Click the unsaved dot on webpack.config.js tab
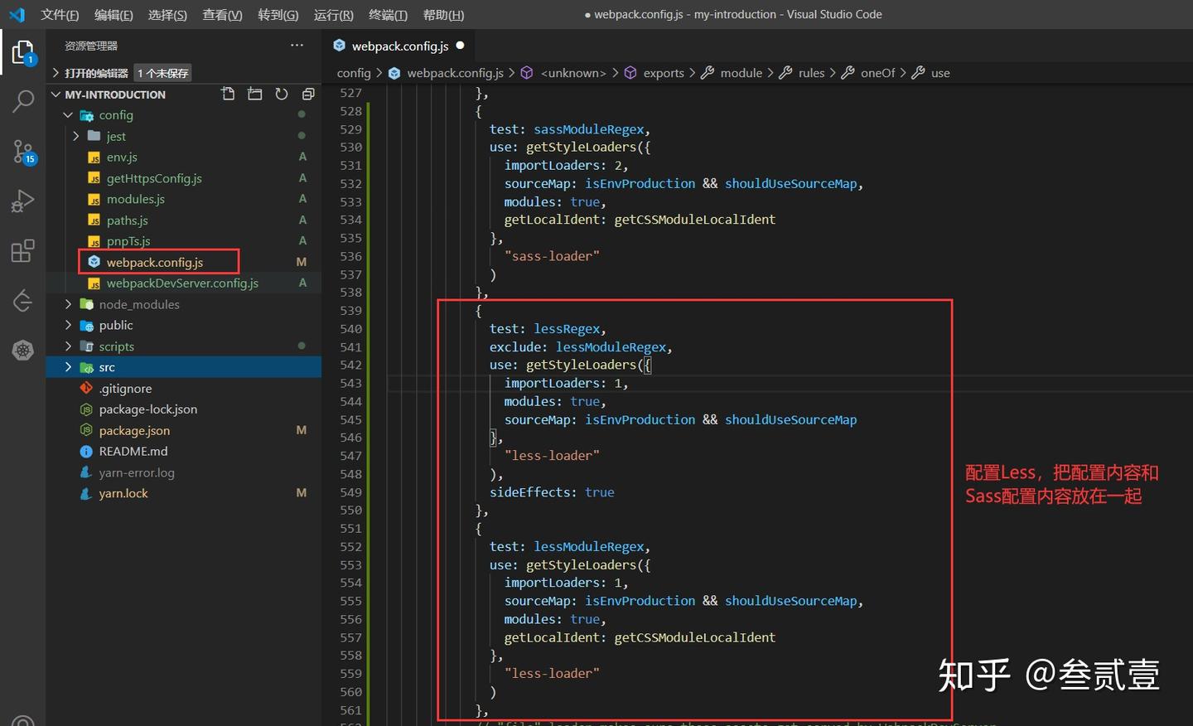1193x726 pixels. click(x=460, y=46)
